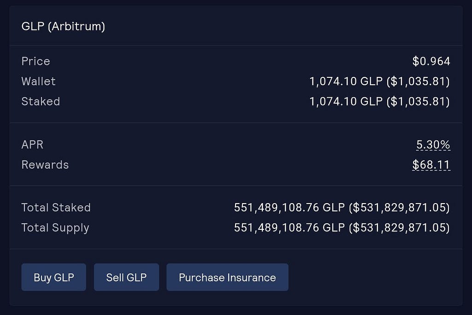Click the Rewards label text

point(45,165)
